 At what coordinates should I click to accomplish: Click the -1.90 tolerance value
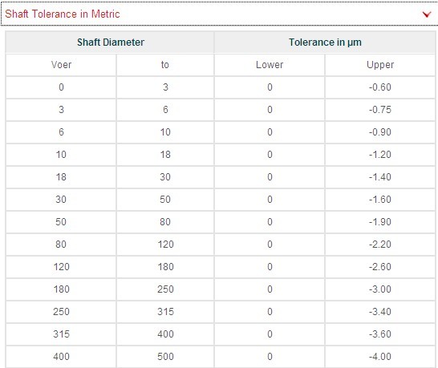[x=380, y=222]
